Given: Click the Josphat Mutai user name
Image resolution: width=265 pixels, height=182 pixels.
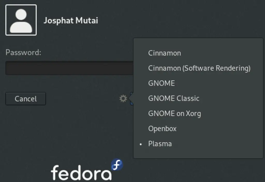Looking at the screenshot, I should [x=71, y=21].
